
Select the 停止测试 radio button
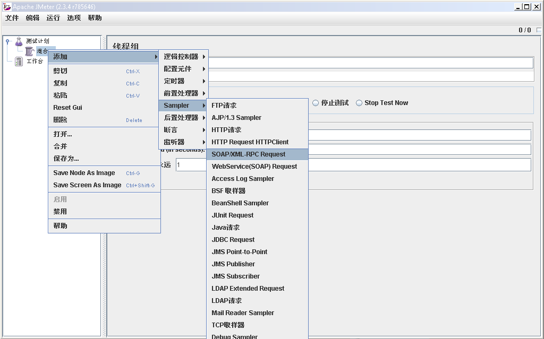(x=316, y=103)
